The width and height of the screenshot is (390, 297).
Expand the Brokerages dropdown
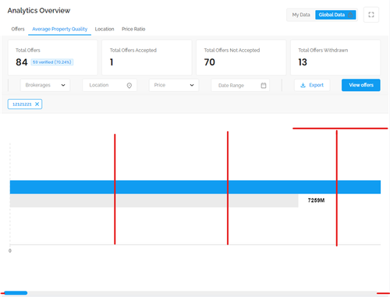[x=45, y=85]
